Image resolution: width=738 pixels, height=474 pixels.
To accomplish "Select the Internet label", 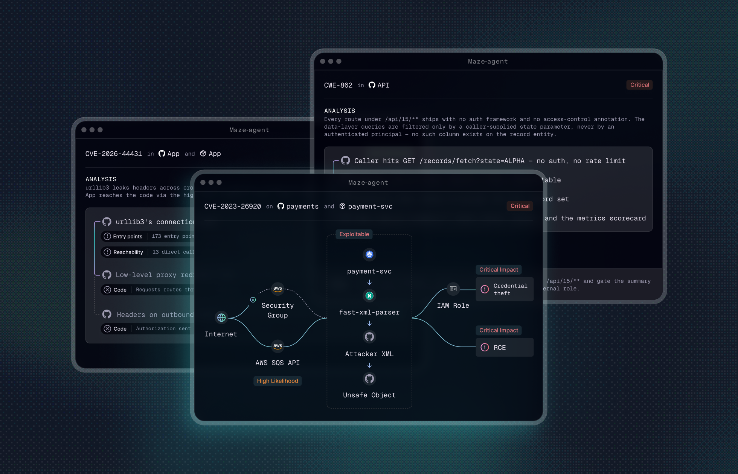I will coord(221,334).
